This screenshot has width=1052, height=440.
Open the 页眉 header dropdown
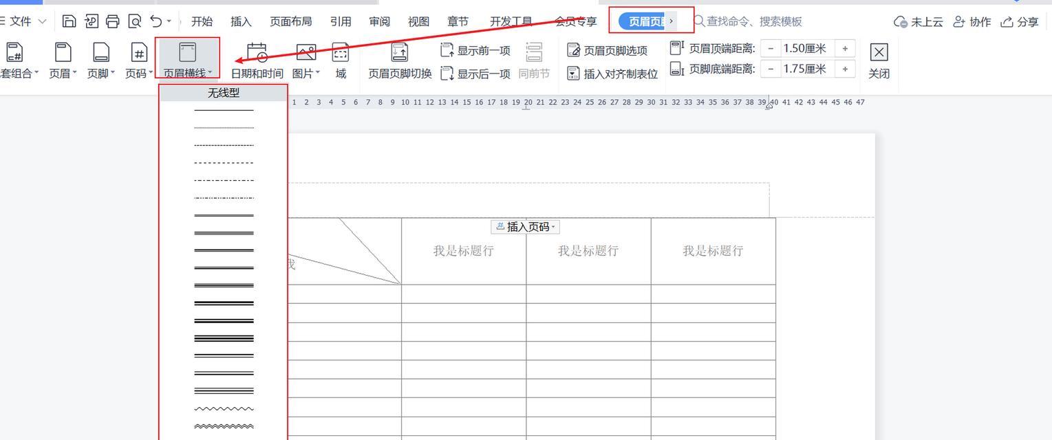(x=63, y=60)
